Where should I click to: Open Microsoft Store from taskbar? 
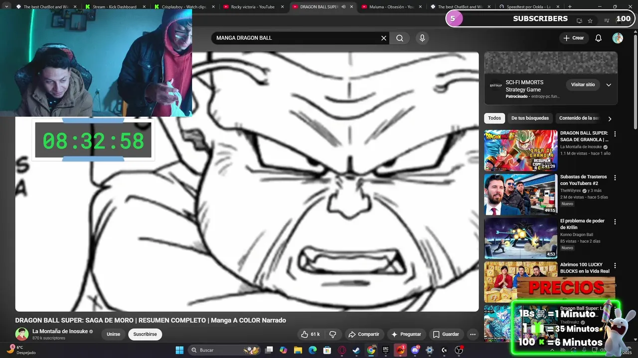pos(327,350)
